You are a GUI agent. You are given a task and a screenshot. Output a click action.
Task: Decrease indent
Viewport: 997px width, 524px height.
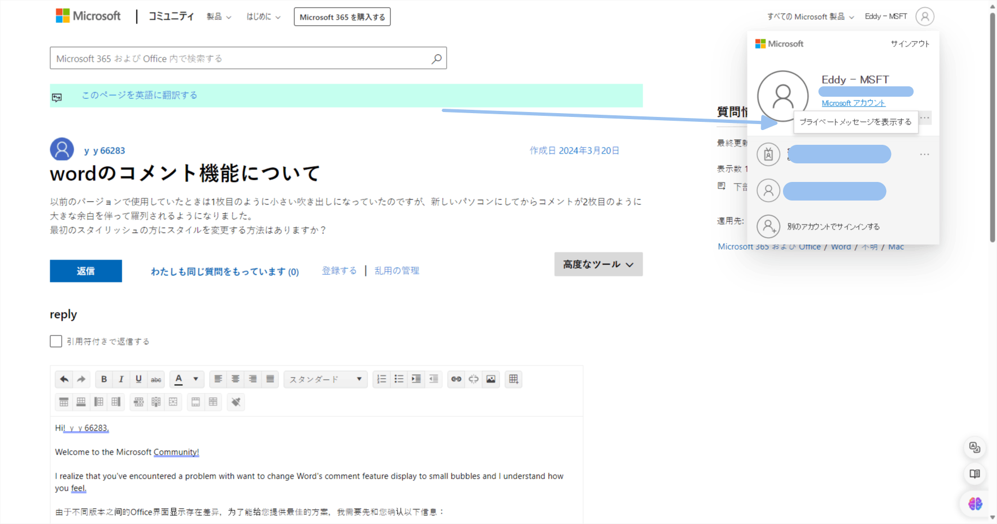(434, 379)
